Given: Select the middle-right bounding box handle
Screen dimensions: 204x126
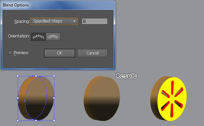Looking at the screenshot, I should coord(54,98).
